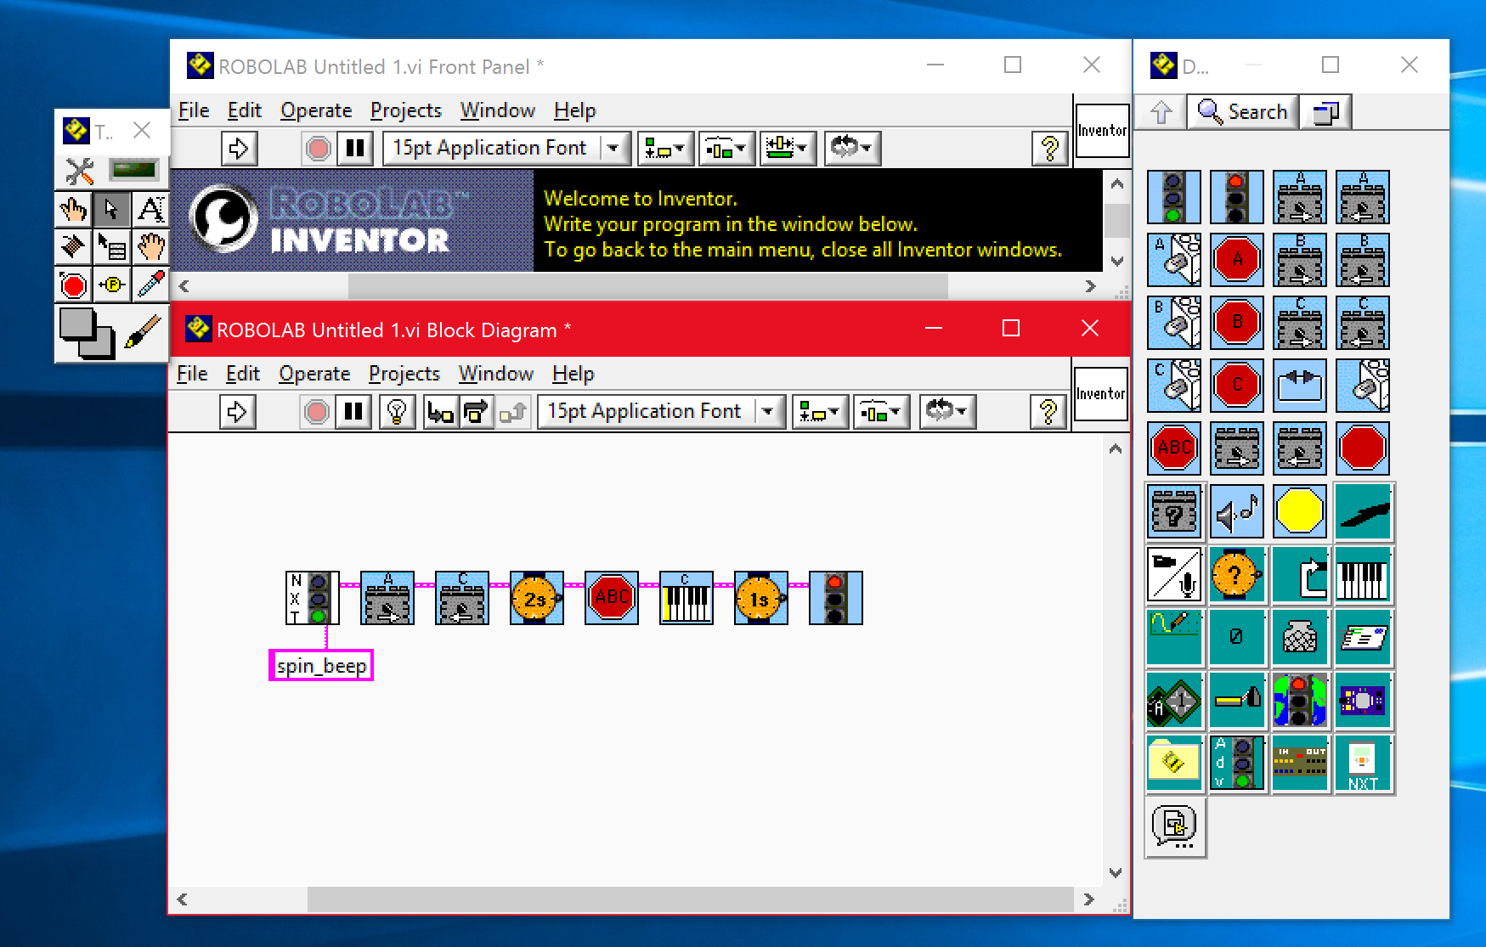Image resolution: width=1486 pixels, height=947 pixels.
Task: Toggle Highlight Execution light bulb
Action: [396, 412]
